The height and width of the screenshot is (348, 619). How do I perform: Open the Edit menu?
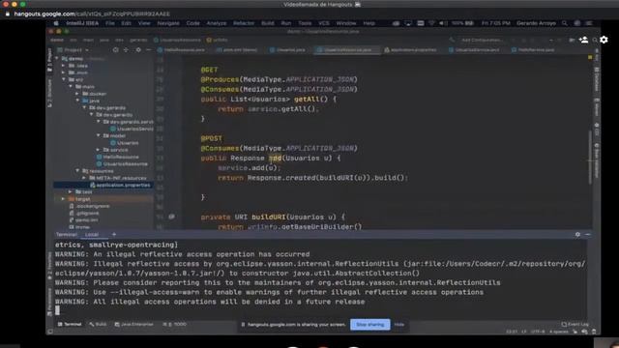(126, 23)
